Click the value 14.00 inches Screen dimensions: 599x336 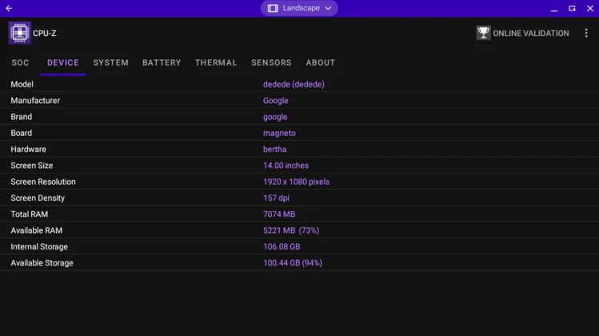click(x=286, y=166)
